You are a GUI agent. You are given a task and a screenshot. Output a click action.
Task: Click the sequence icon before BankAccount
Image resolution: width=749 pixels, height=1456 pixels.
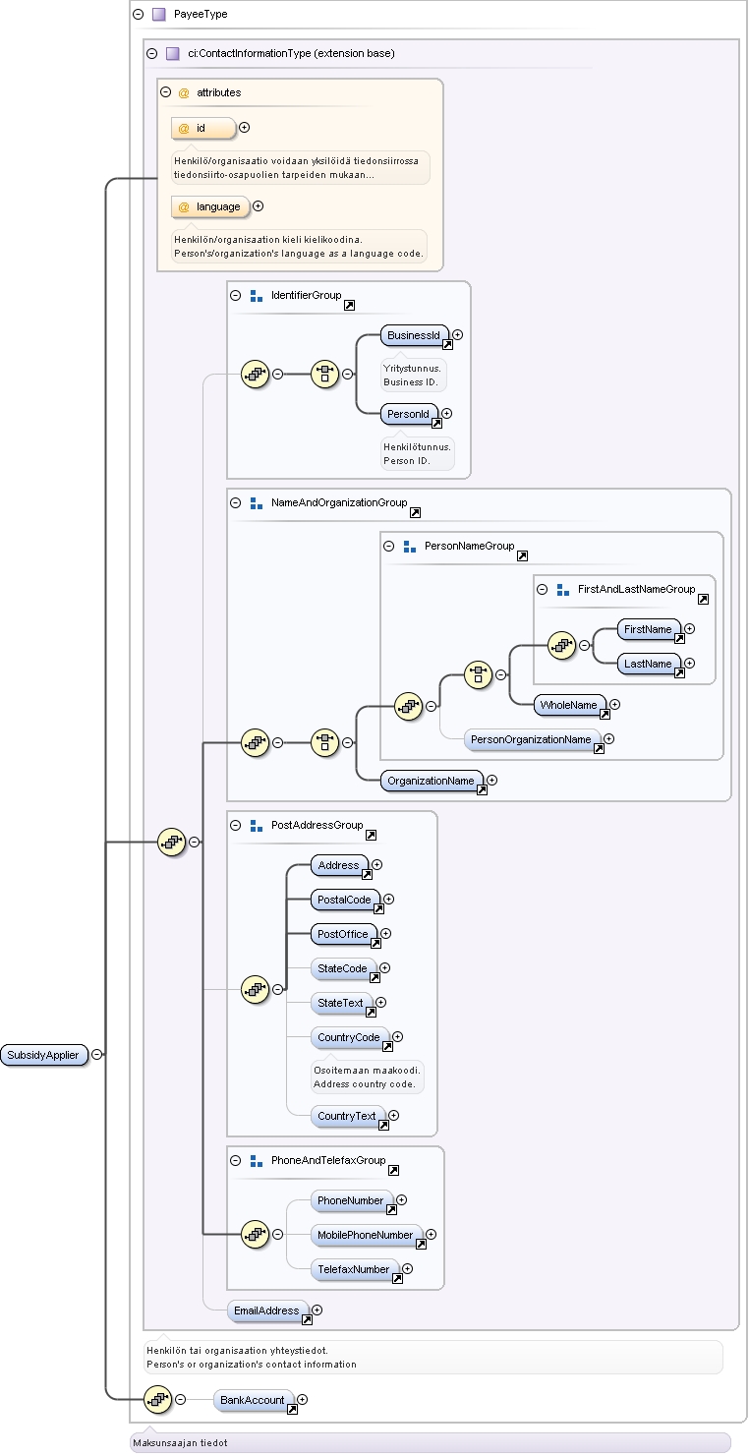[x=158, y=1399]
